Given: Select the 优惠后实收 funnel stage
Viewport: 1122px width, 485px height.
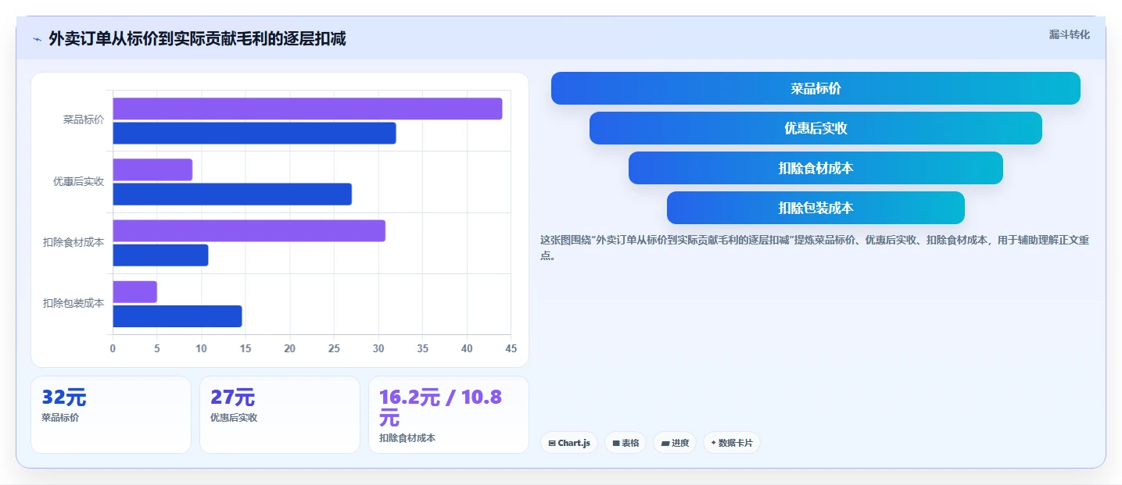Looking at the screenshot, I should coord(816,128).
